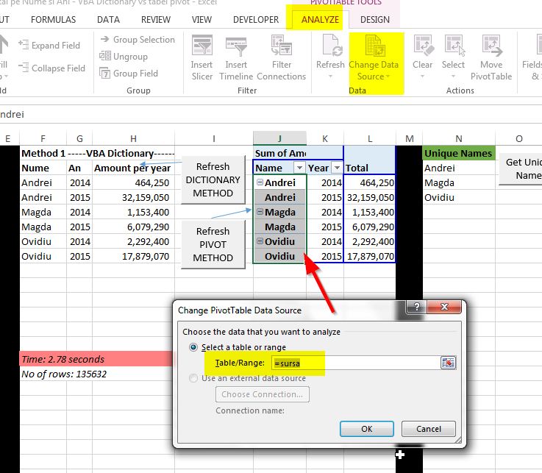Click Change Data Source icon
Image resolution: width=542 pixels, height=473 pixels.
(375, 45)
